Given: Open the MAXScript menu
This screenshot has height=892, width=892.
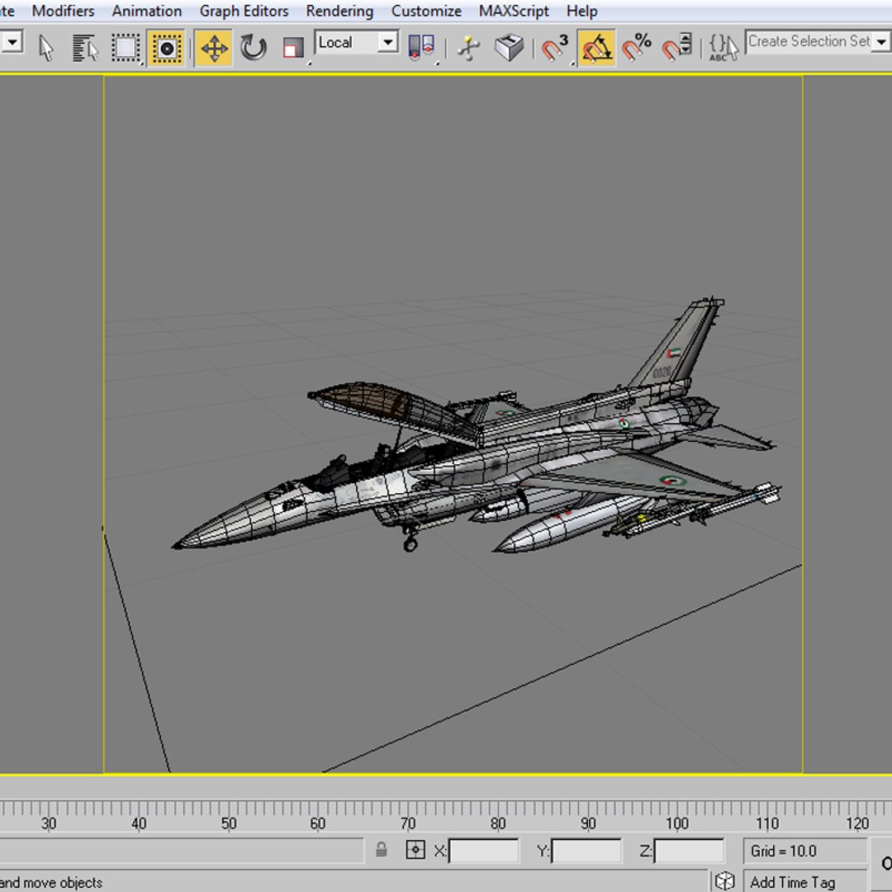Looking at the screenshot, I should click(x=514, y=11).
